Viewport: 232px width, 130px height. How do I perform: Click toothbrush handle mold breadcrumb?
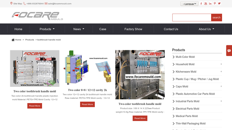49,40
